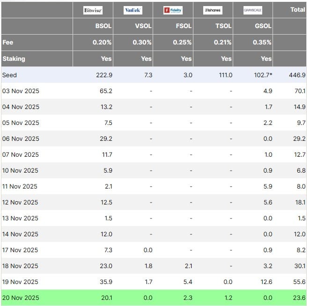Screen dimensions: 310x306
Task: Select the Seed row label
Action: pos(9,75)
